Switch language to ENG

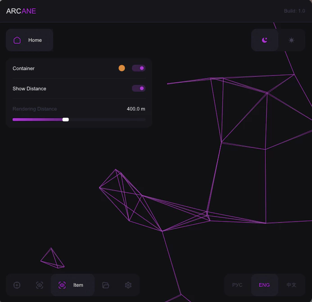264,285
